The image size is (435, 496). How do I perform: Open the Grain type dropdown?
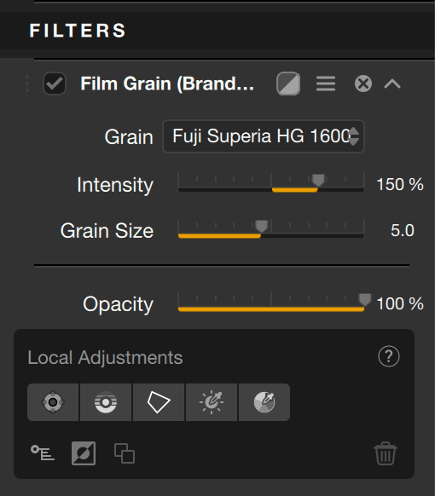[x=264, y=136]
